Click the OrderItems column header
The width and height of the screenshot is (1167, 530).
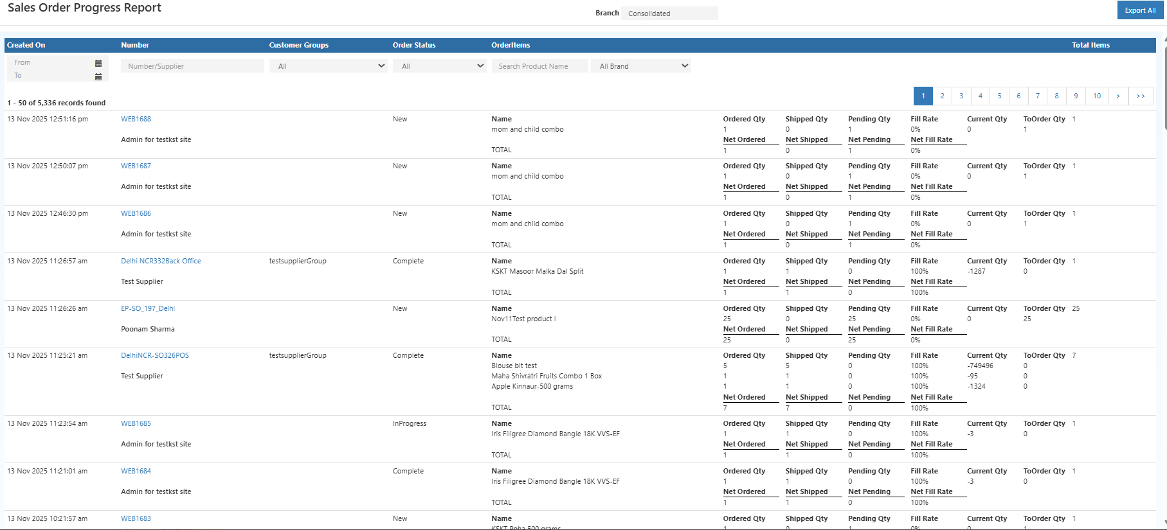(511, 45)
